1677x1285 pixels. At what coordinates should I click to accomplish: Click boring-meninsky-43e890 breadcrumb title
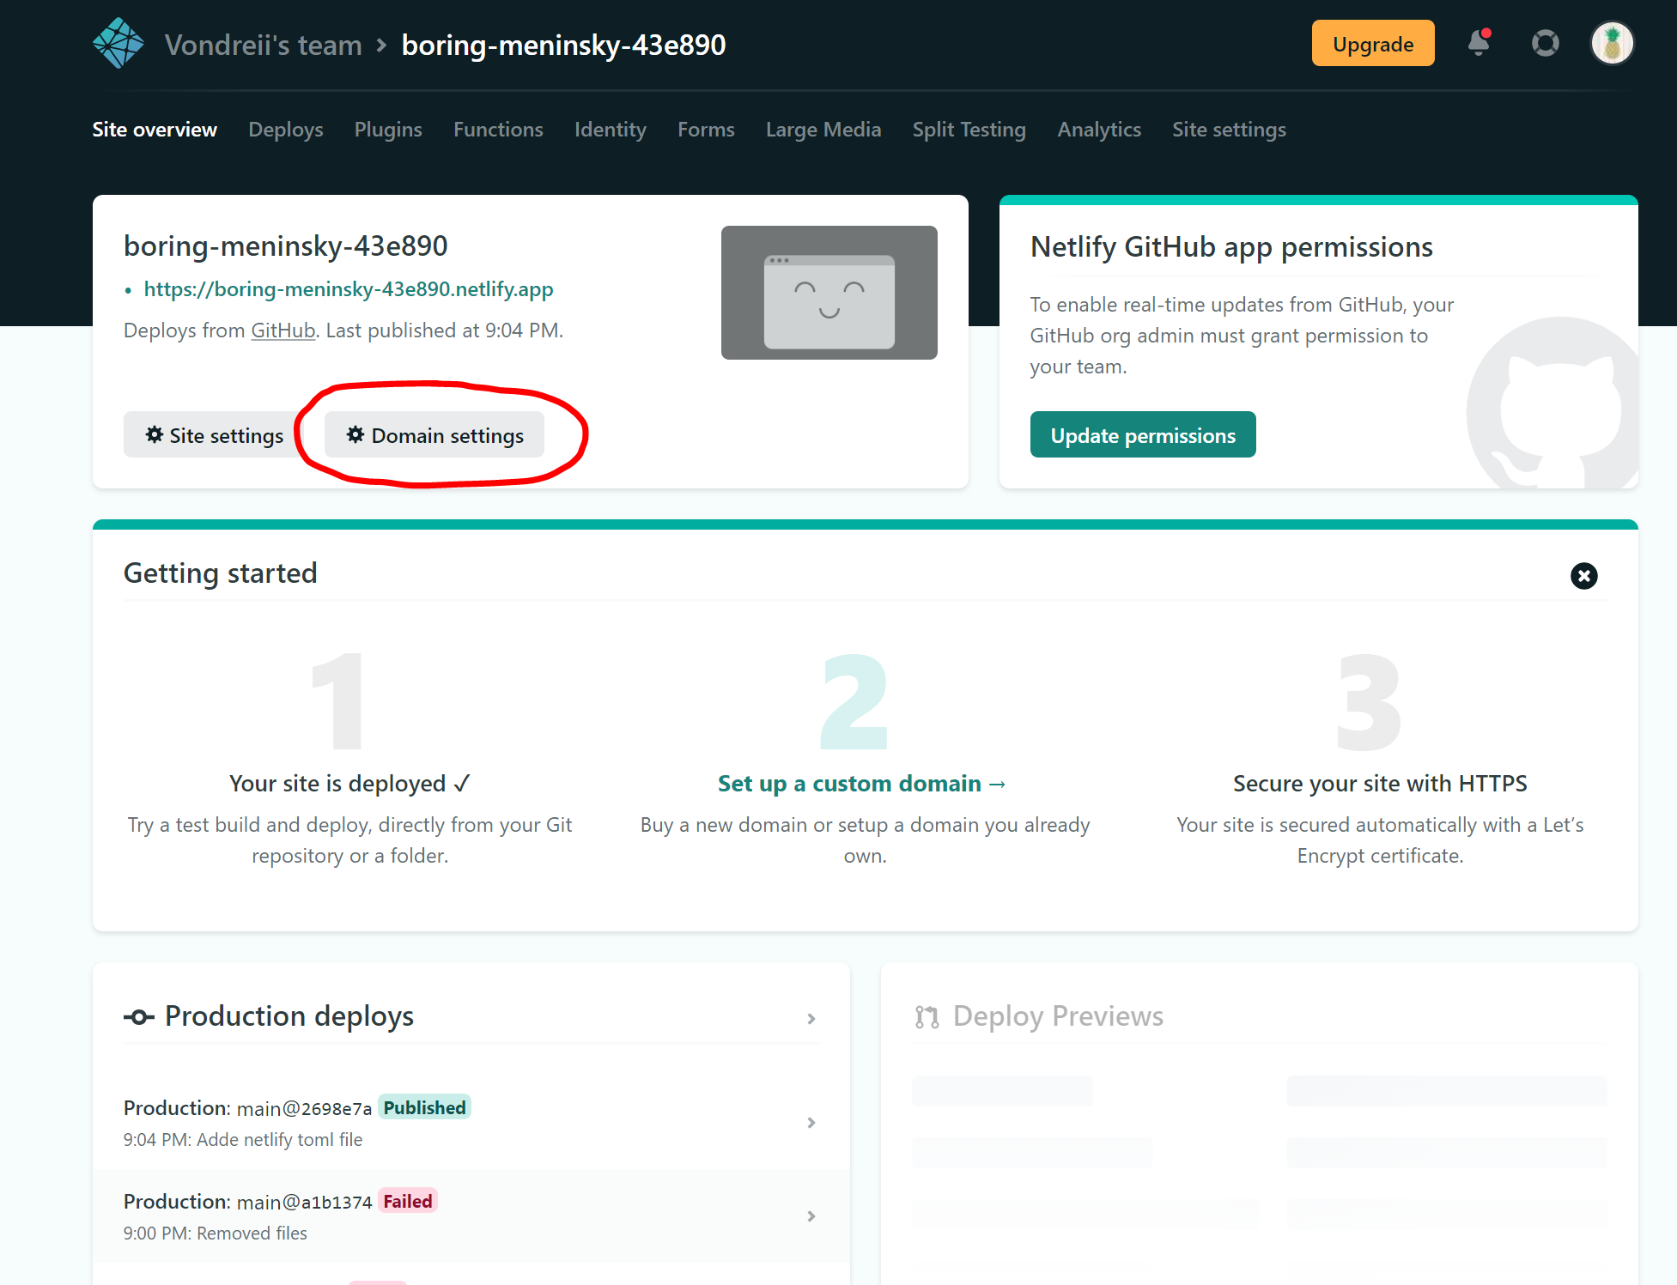coord(563,45)
